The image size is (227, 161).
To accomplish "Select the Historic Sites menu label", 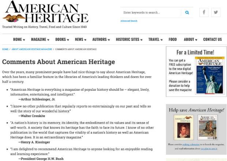I will 127,40.
